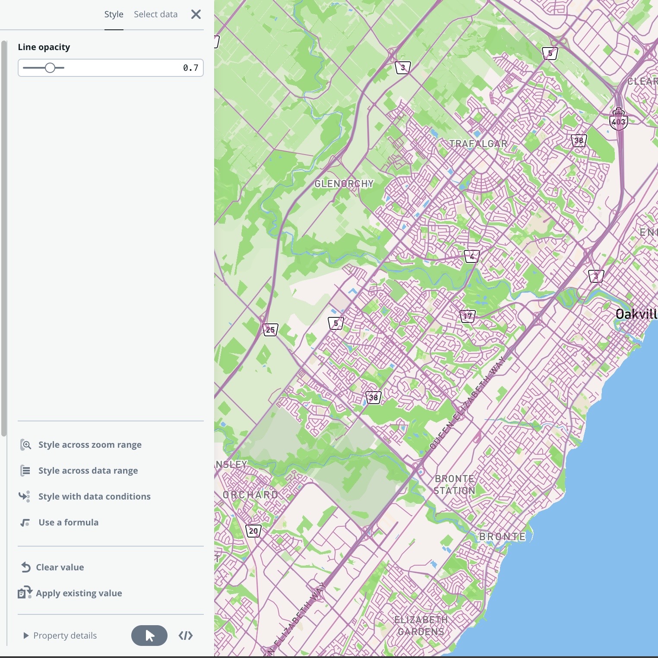This screenshot has height=658, width=658.
Task: Click the Use a formula note icon
Action: tap(25, 522)
